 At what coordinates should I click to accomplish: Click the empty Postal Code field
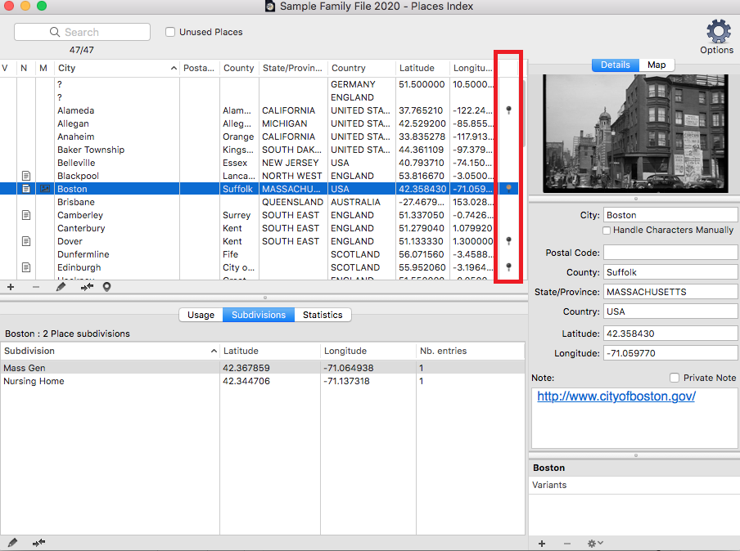pyautogui.click(x=670, y=253)
